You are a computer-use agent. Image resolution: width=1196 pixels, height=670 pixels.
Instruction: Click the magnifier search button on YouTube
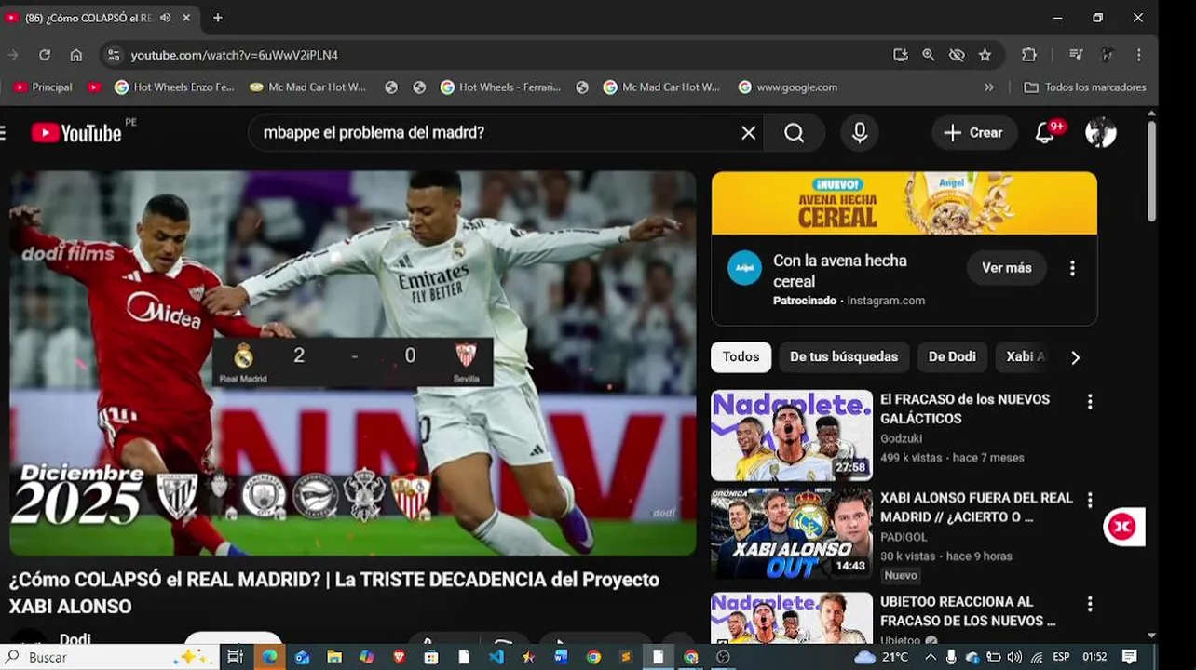794,133
